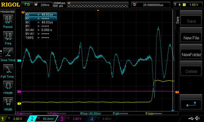Click the white vertical cursor line
The width and height of the screenshot is (204, 122).
point(173,60)
